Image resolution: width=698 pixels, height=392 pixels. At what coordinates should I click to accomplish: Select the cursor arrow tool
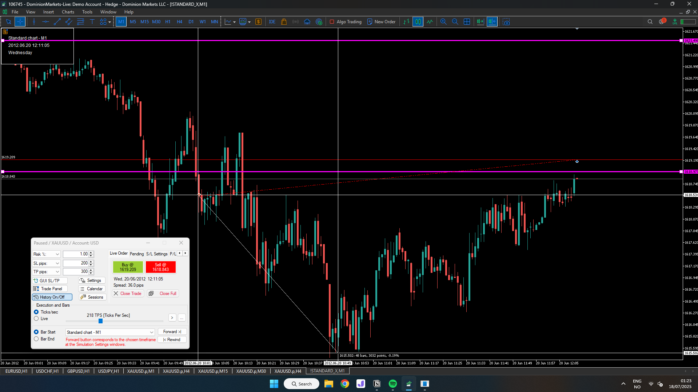[x=8, y=22]
